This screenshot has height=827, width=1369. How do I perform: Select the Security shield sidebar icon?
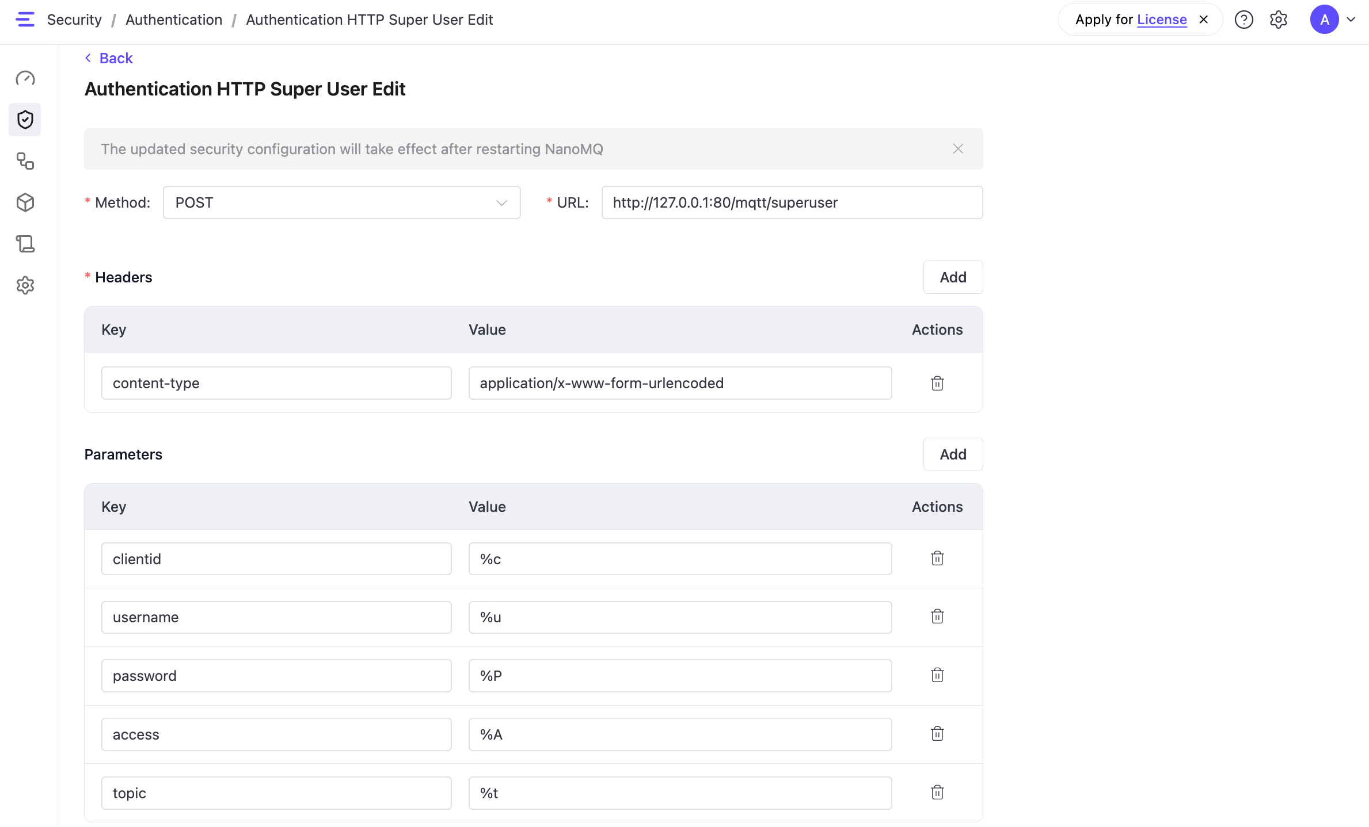(x=25, y=120)
